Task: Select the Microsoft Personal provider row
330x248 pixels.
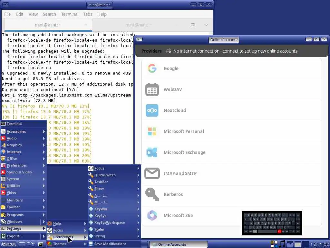Action: point(232,131)
